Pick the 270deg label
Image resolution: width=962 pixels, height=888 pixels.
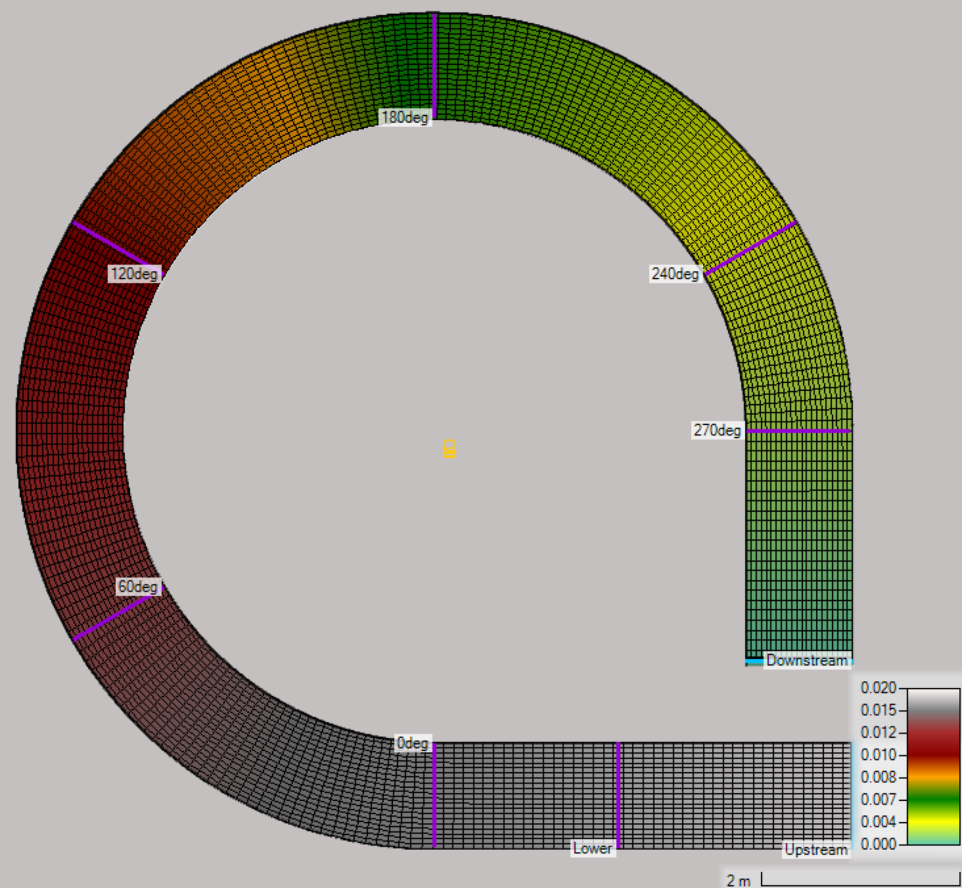pos(717,430)
